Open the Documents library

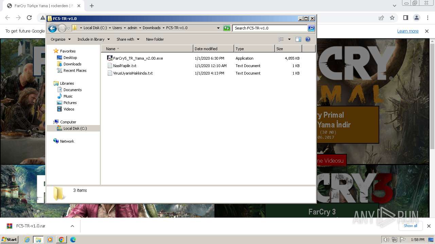tap(73, 90)
